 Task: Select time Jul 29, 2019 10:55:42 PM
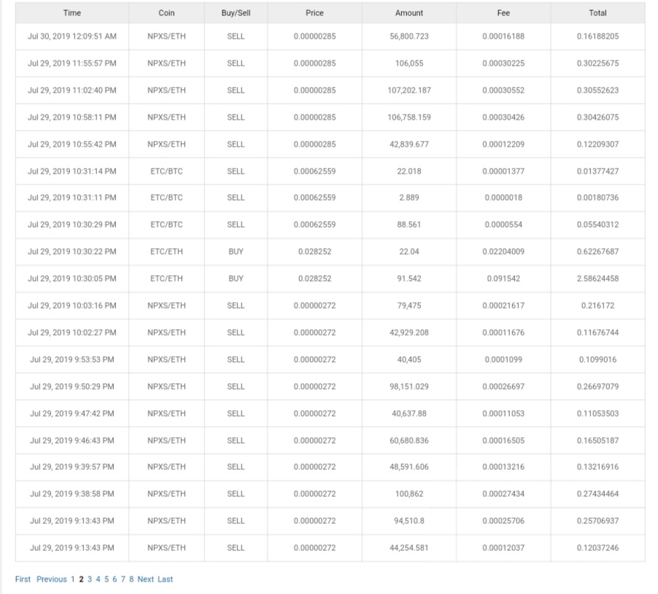[71, 144]
